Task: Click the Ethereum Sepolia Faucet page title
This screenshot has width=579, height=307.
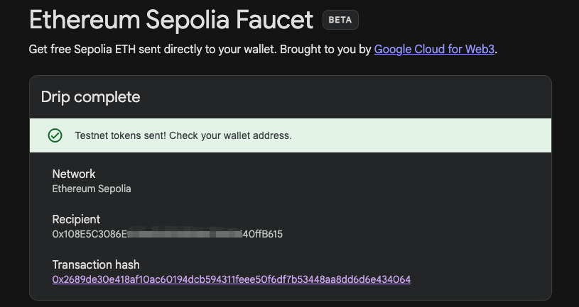Action: point(171,20)
